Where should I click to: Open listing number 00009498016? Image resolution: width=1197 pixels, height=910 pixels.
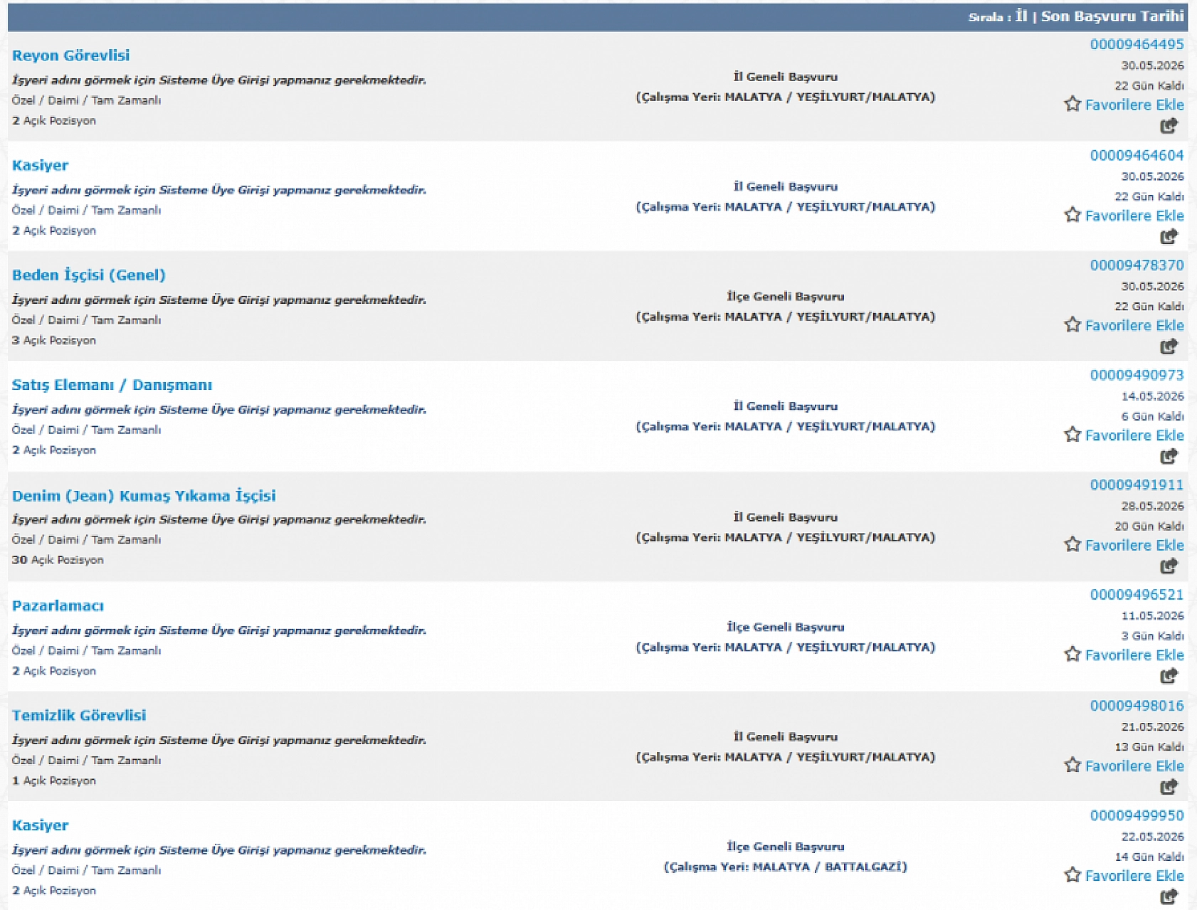[x=1137, y=705]
